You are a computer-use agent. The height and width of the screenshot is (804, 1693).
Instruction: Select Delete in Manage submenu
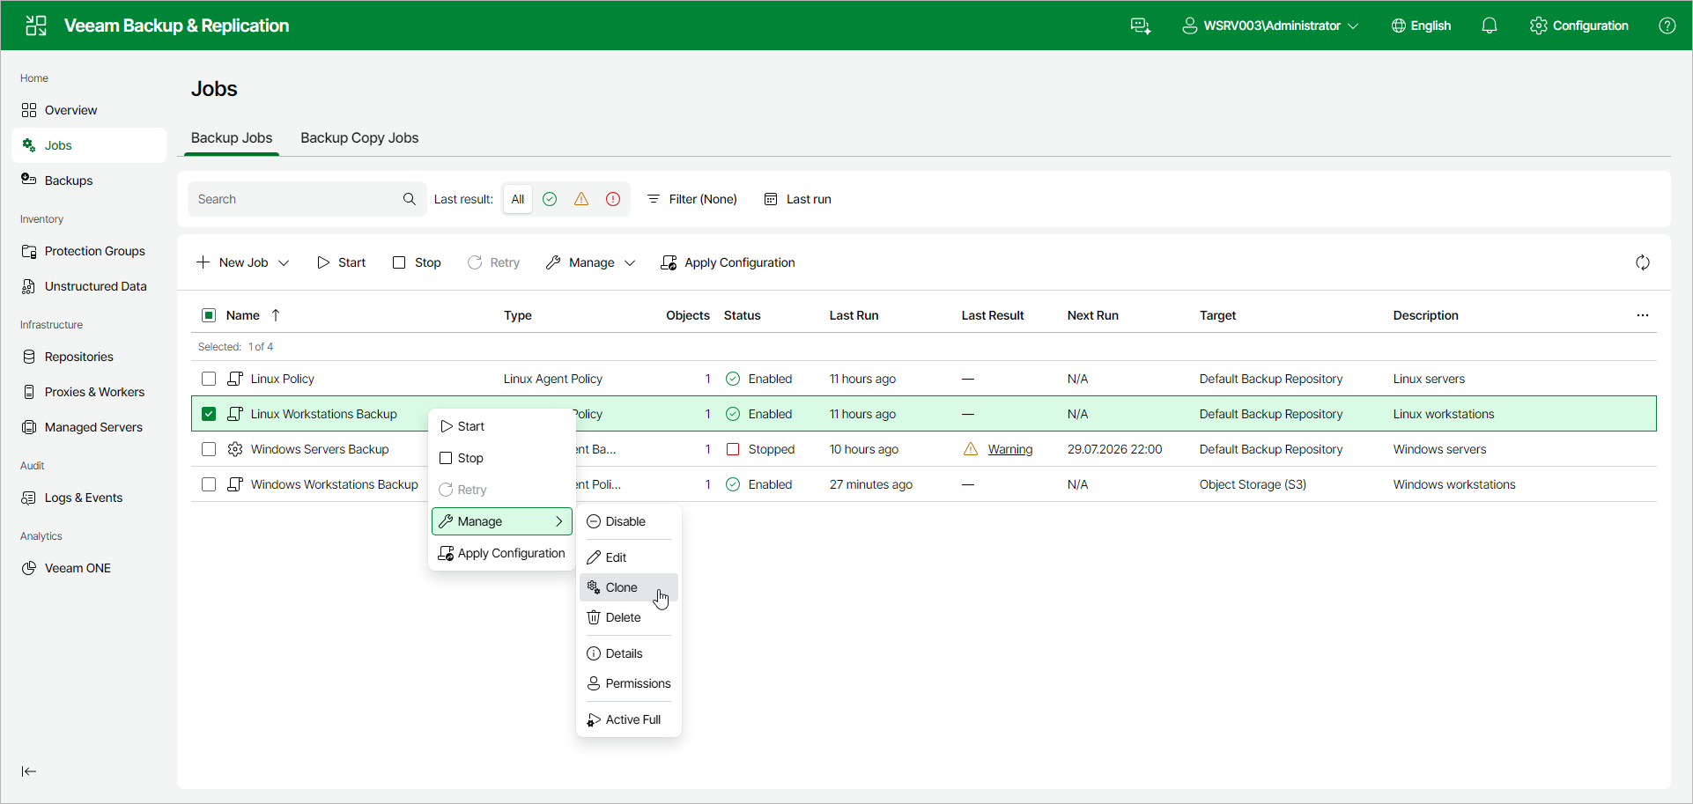point(629,617)
